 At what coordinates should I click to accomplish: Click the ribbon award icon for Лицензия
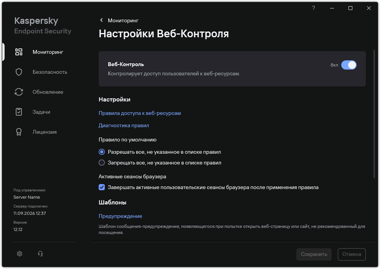pos(19,132)
